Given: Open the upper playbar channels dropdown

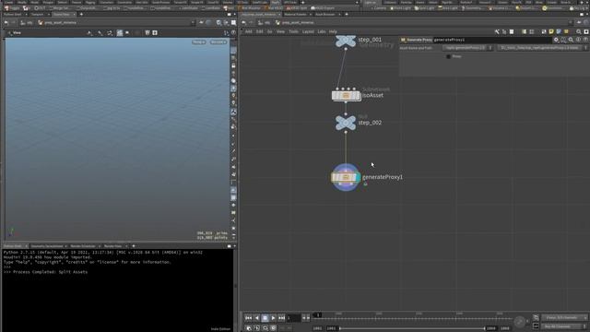Looking at the screenshot, I should pyautogui.click(x=564, y=318).
